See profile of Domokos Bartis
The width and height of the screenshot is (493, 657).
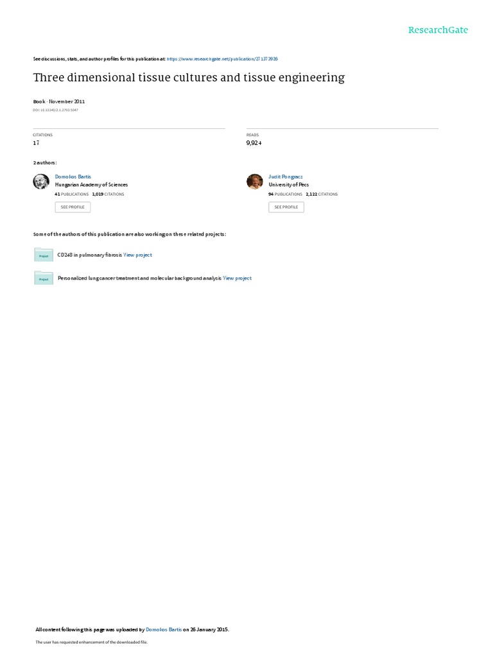click(73, 207)
